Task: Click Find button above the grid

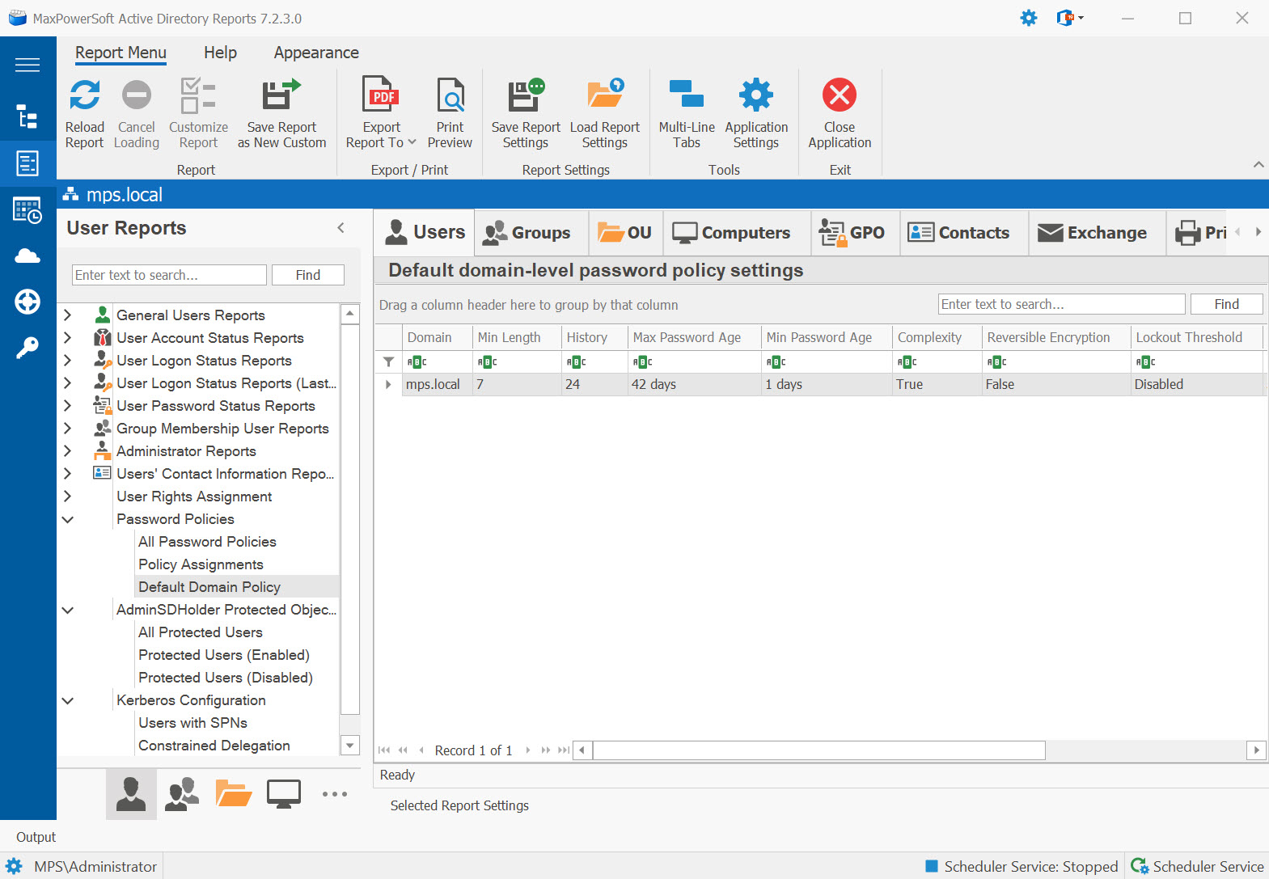Action: [x=1227, y=304]
